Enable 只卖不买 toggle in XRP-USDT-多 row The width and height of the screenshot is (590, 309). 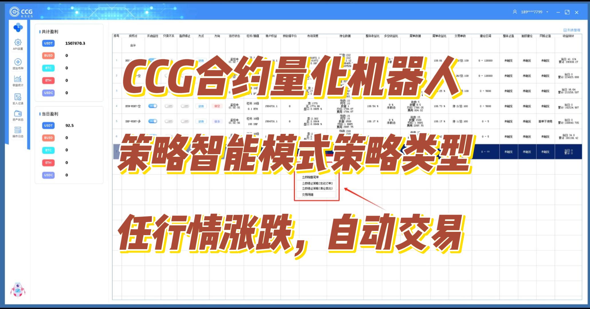(169, 121)
